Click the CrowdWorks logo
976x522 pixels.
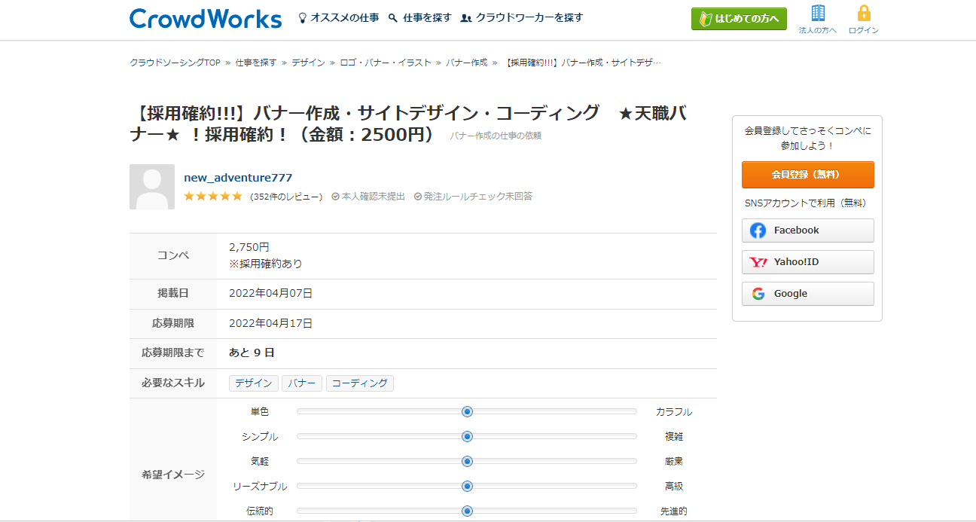coord(205,19)
